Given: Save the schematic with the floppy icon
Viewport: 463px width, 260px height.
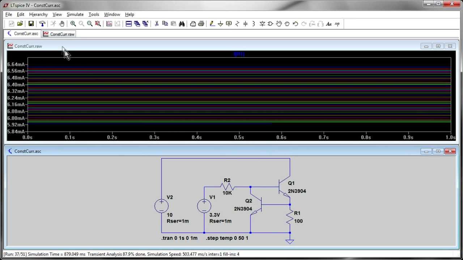Looking at the screenshot, I should pos(31,24).
